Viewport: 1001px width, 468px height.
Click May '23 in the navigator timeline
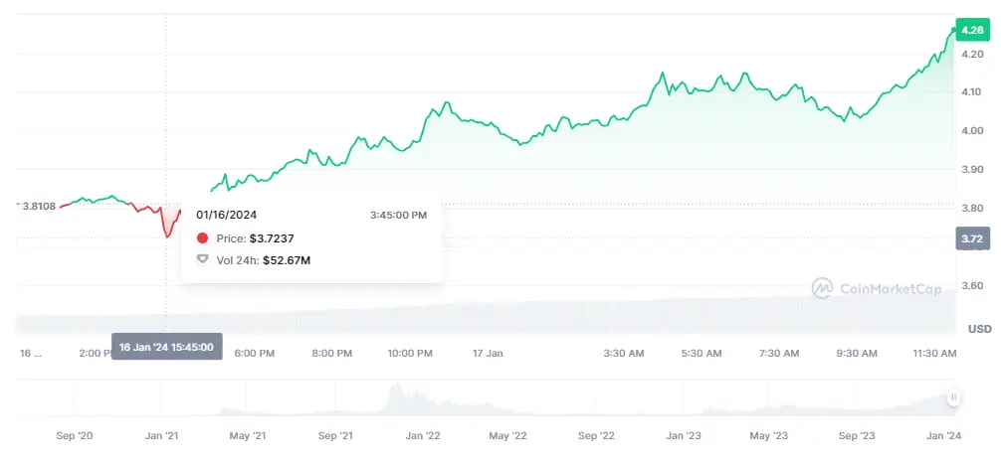pyautogui.click(x=768, y=436)
